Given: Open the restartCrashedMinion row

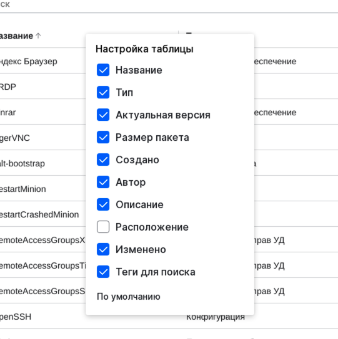Looking at the screenshot, I should click(x=39, y=214).
